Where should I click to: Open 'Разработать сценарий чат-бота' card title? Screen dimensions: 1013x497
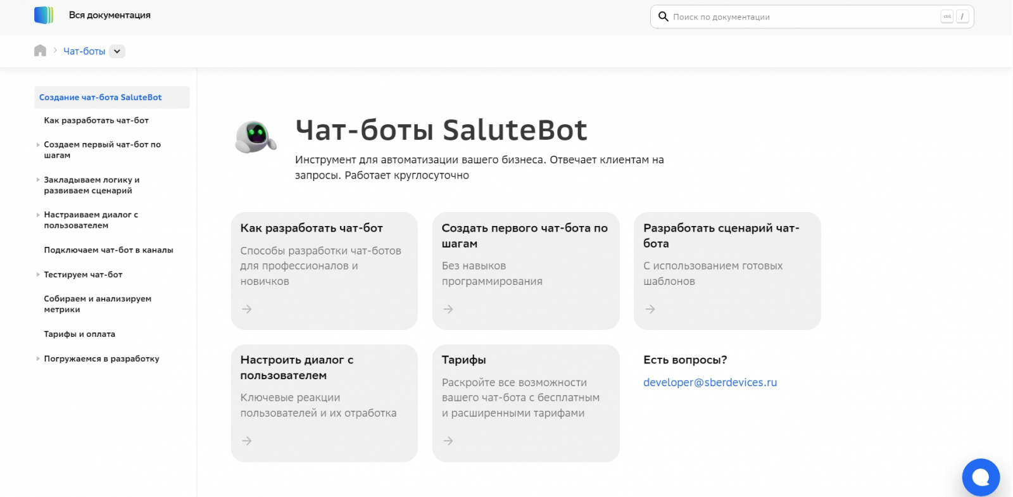721,236
